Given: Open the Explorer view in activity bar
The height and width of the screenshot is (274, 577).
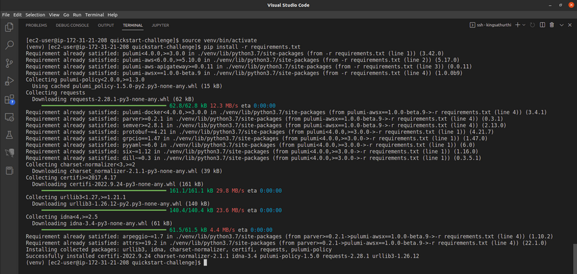Looking at the screenshot, I should click(9, 27).
